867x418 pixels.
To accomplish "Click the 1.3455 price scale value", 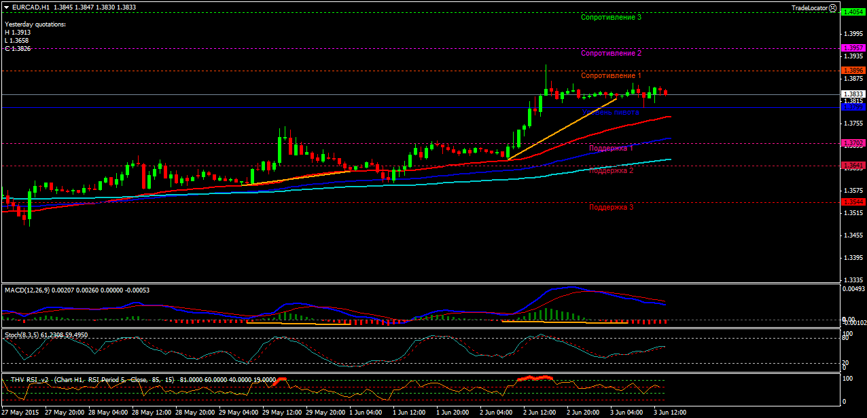I will pyautogui.click(x=853, y=235).
